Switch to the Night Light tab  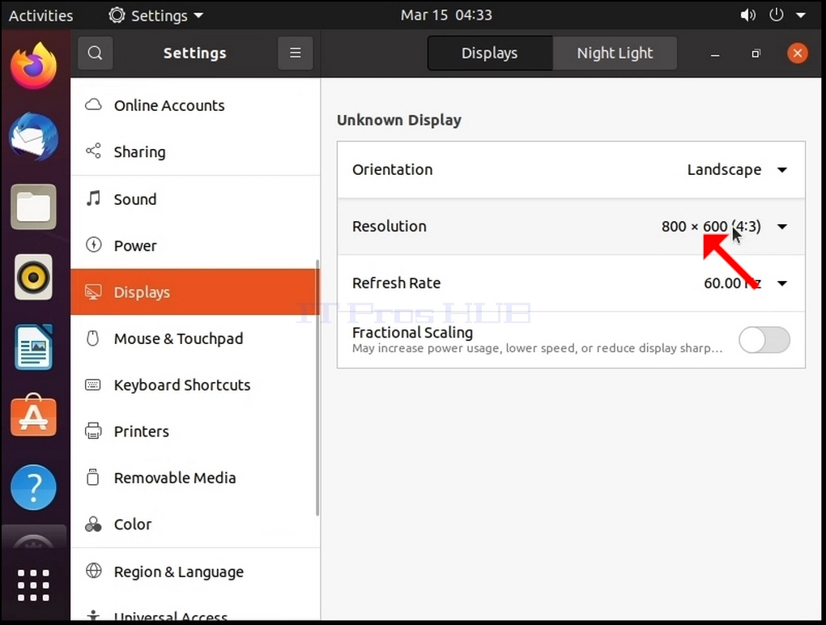615,53
